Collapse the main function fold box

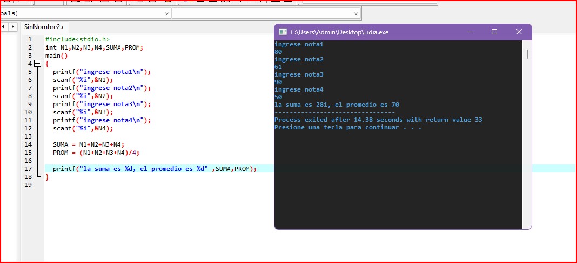coord(37,64)
